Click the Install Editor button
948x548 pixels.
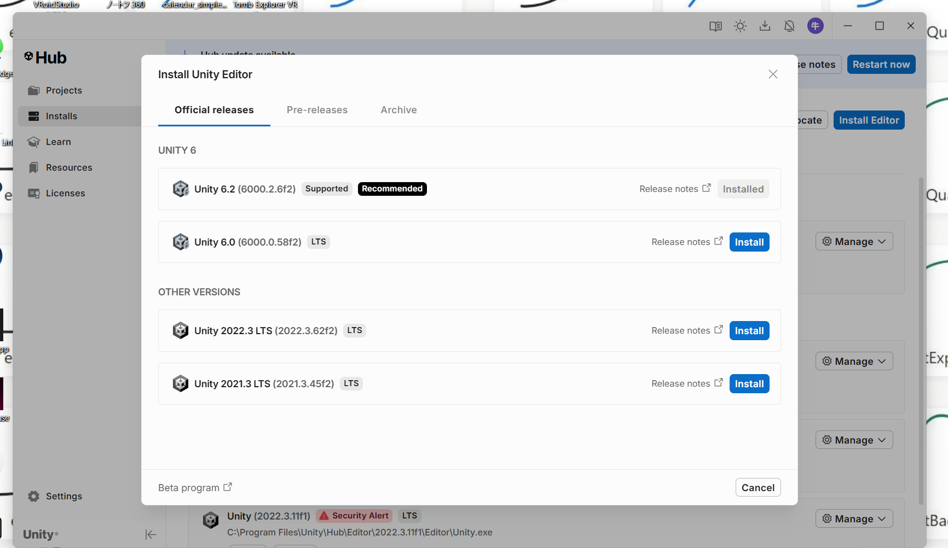pyautogui.click(x=869, y=120)
